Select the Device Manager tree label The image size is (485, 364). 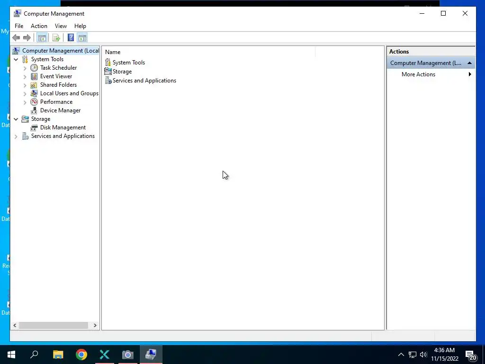(60, 110)
